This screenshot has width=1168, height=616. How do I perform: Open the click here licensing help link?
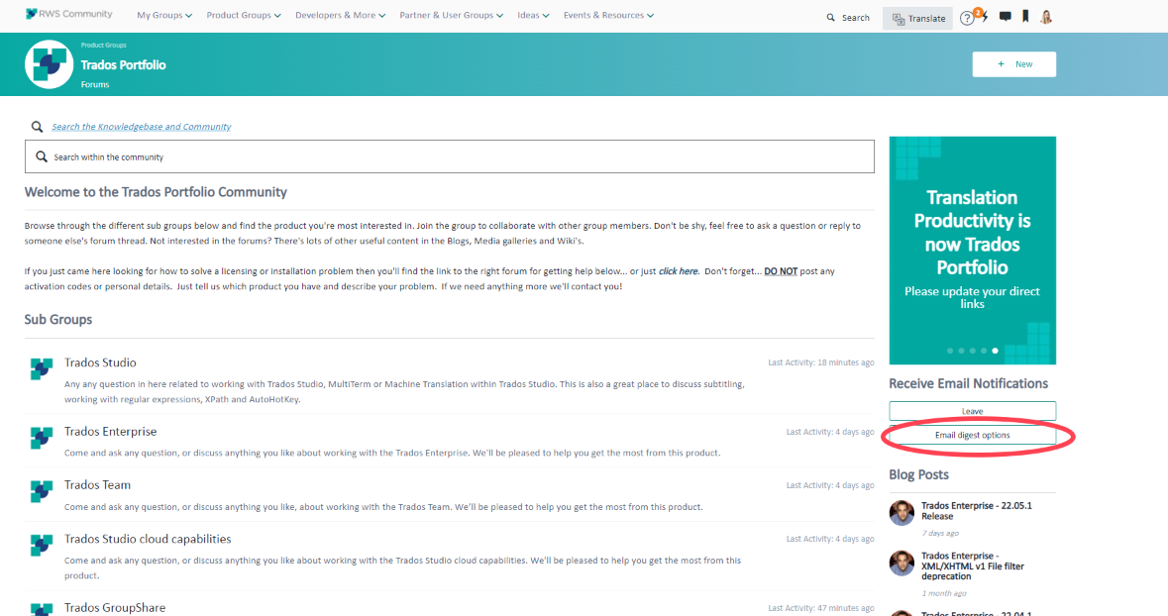tap(678, 270)
